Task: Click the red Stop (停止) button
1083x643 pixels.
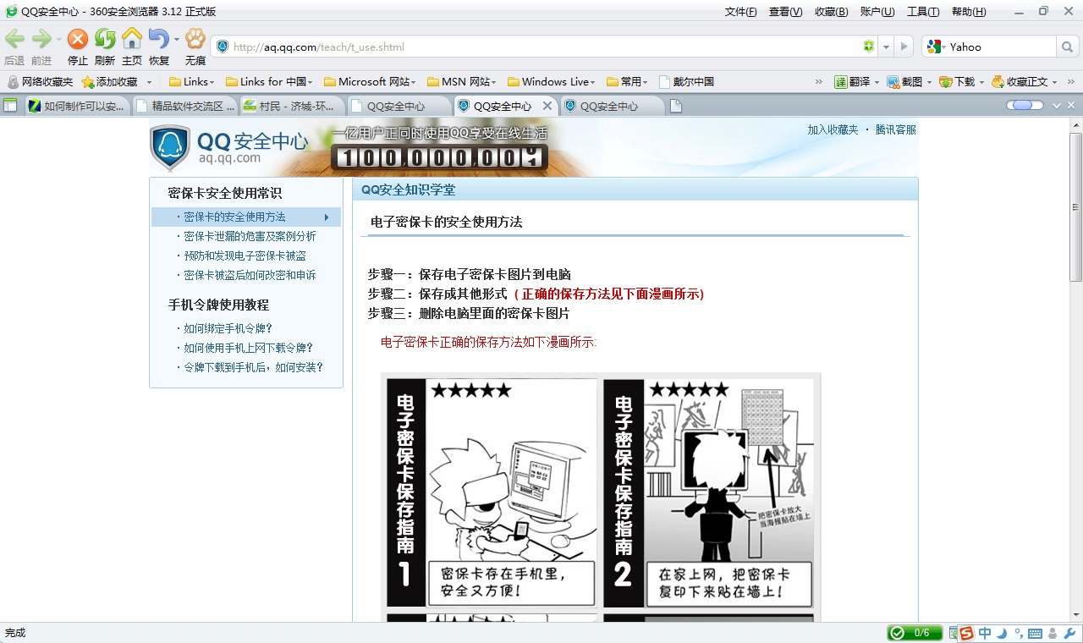Action: (78, 39)
